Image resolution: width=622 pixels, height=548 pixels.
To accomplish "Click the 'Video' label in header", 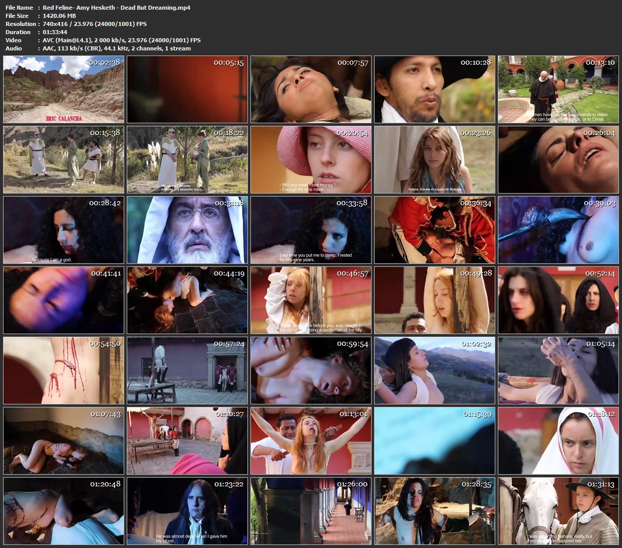I will 14,40.
